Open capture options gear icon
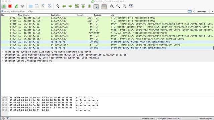Viewport: 214px width, 120px height. 22,6
